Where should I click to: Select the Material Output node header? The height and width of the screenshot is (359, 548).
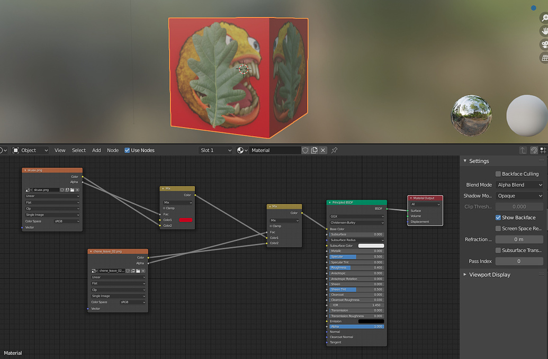pyautogui.click(x=425, y=198)
